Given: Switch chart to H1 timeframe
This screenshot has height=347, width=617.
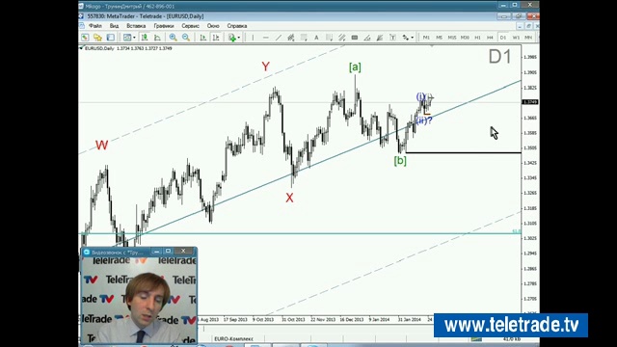Looking at the screenshot, I should (x=477, y=38).
